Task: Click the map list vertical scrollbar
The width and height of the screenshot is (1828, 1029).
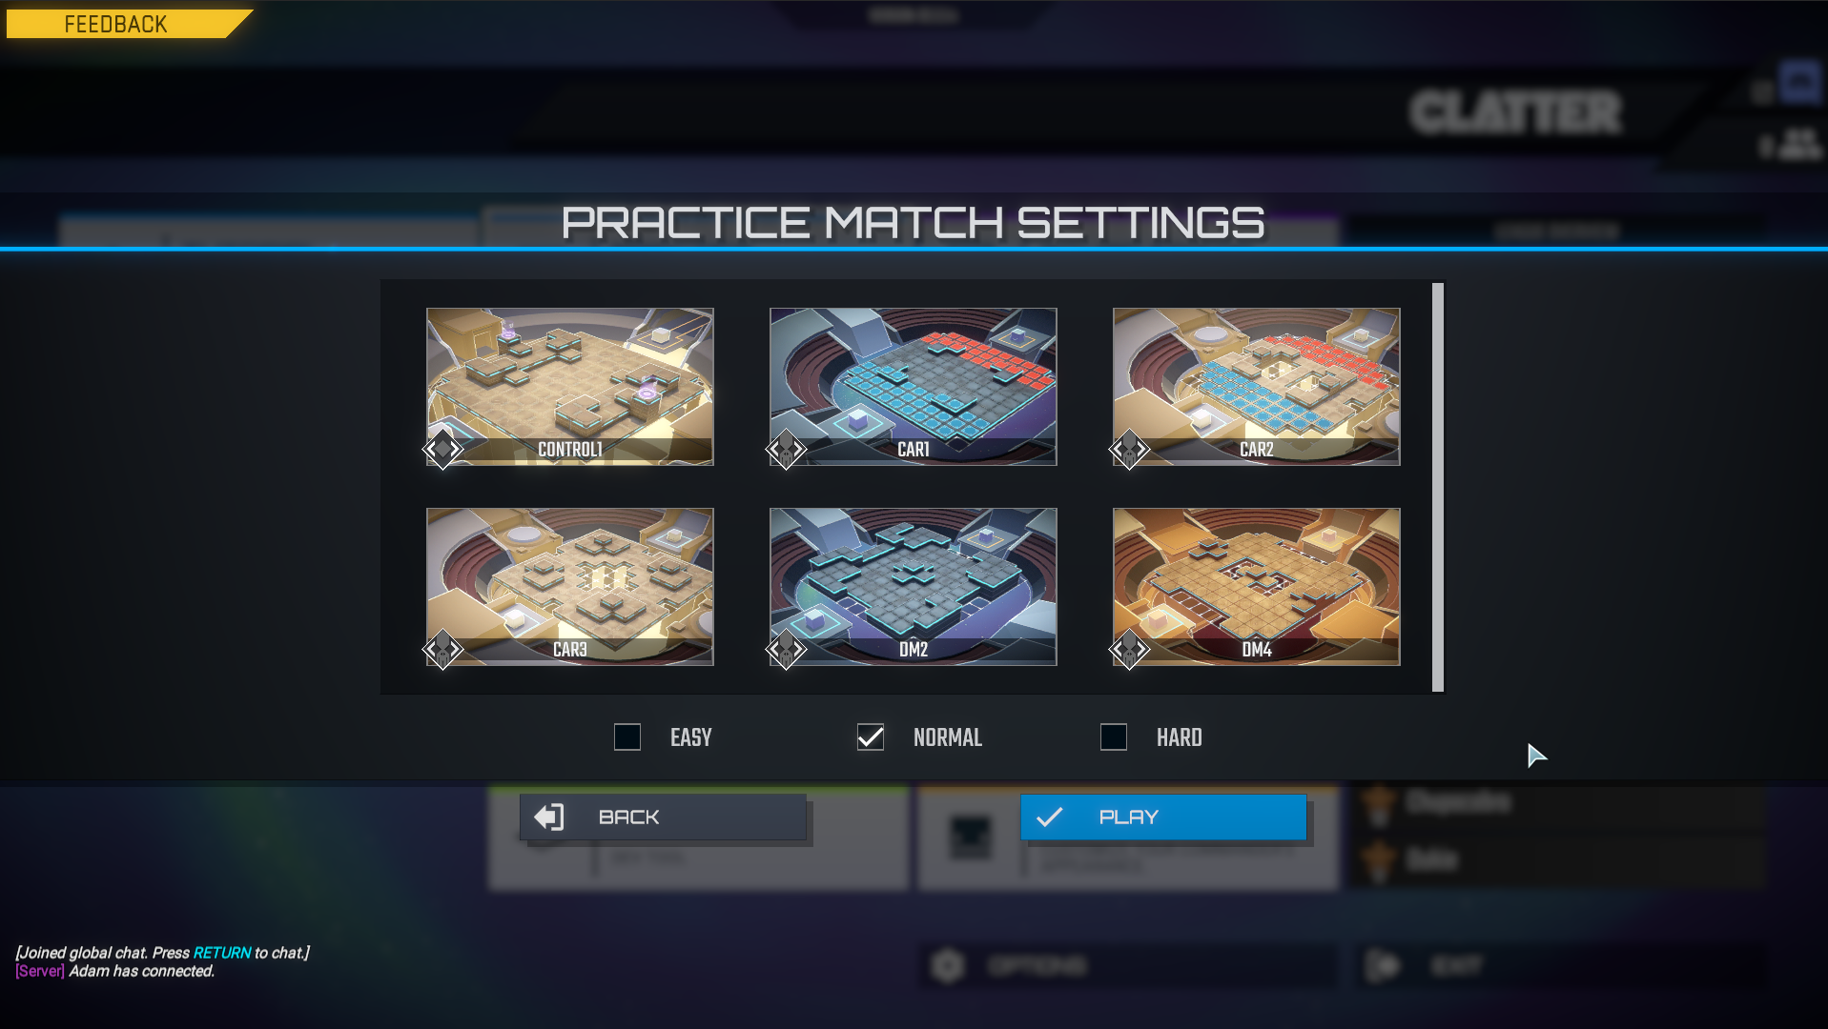Action: [x=1438, y=487]
